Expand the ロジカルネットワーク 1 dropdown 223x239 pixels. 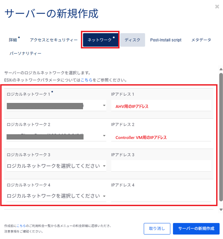(56, 106)
